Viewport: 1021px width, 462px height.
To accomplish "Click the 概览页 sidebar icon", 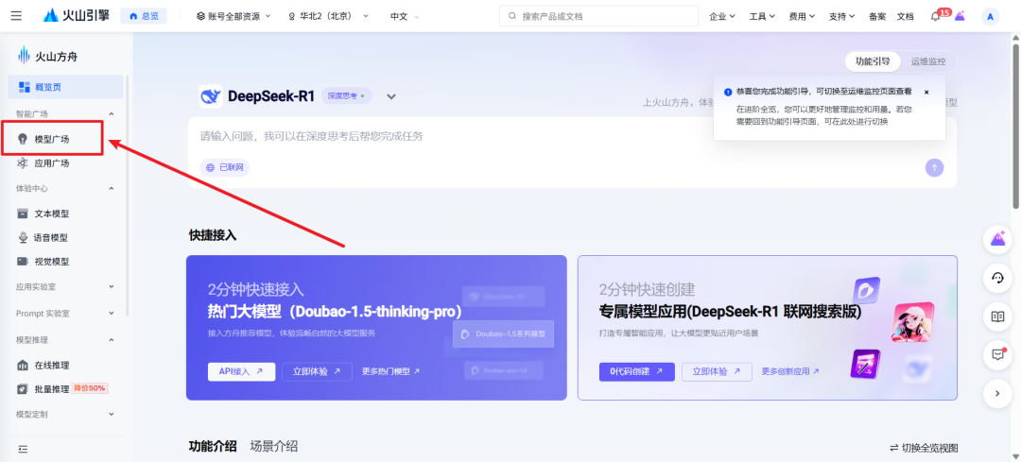I will coord(25,87).
